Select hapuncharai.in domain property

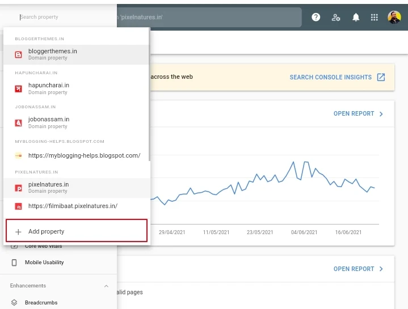point(77,88)
